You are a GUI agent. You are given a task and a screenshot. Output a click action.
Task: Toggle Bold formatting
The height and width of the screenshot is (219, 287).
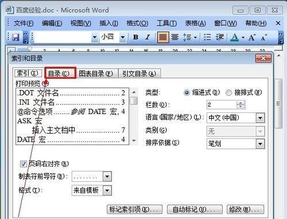click(135, 37)
